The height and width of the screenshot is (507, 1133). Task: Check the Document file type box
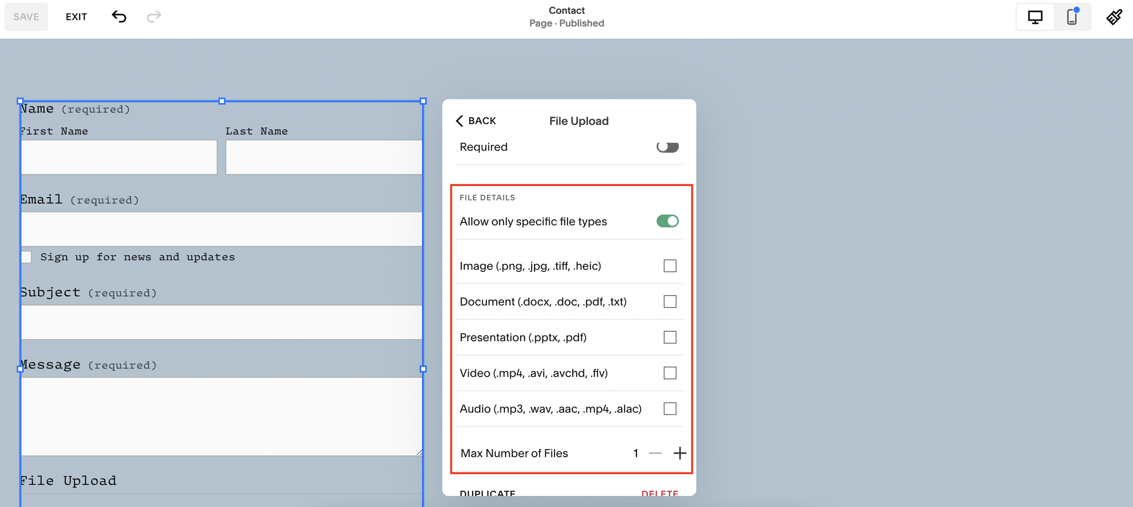coord(670,302)
